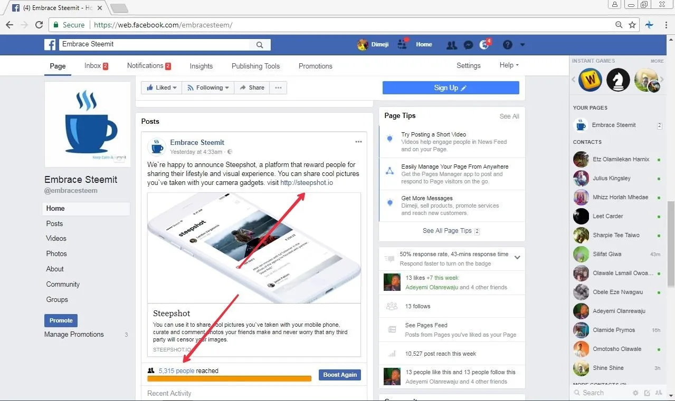675x401 pixels.
Task: Click the Promote button
Action: (61, 320)
